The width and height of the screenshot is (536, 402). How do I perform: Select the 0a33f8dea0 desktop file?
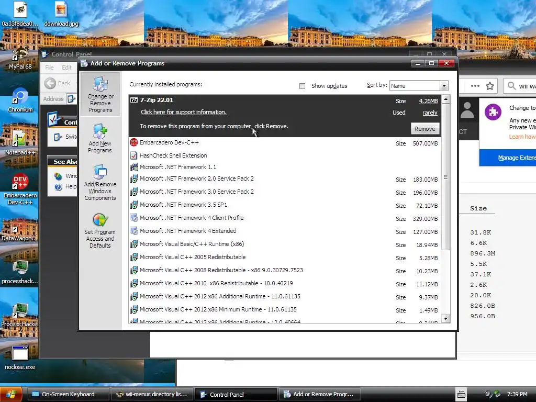[20, 14]
